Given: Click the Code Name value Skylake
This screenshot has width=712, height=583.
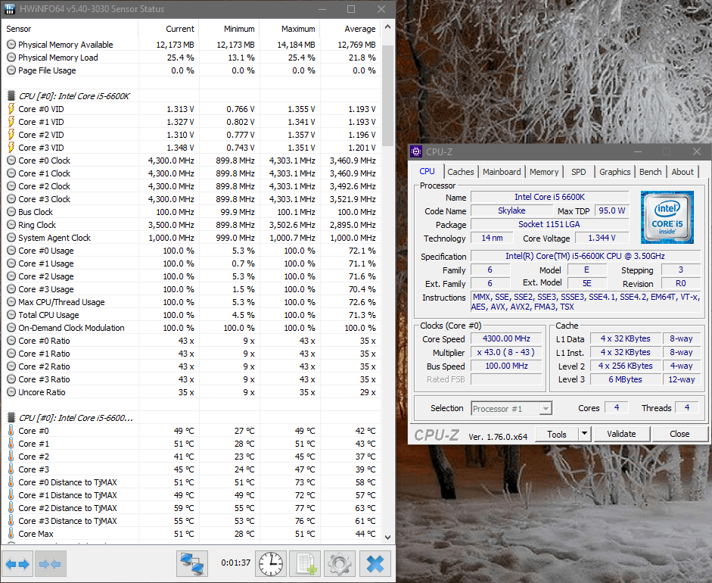Looking at the screenshot, I should pyautogui.click(x=511, y=210).
